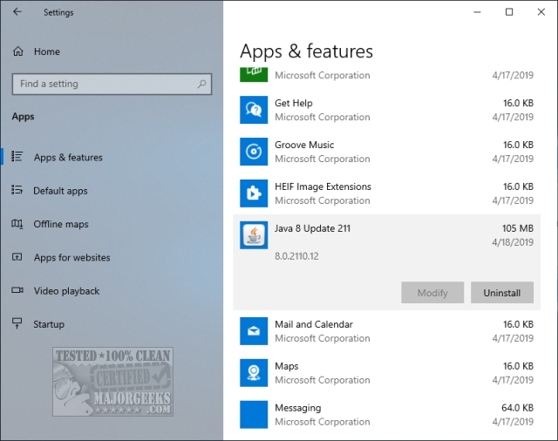This screenshot has height=441, width=558.
Task: Select the Mail and Calendar app name
Action: [314, 324]
